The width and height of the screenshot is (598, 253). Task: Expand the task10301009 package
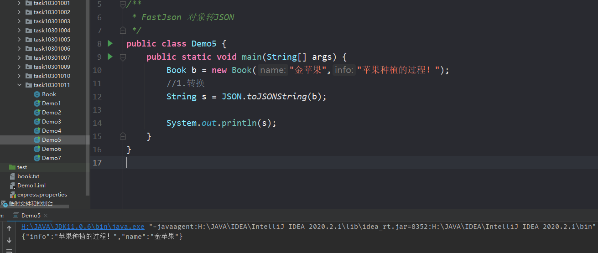click(x=19, y=67)
